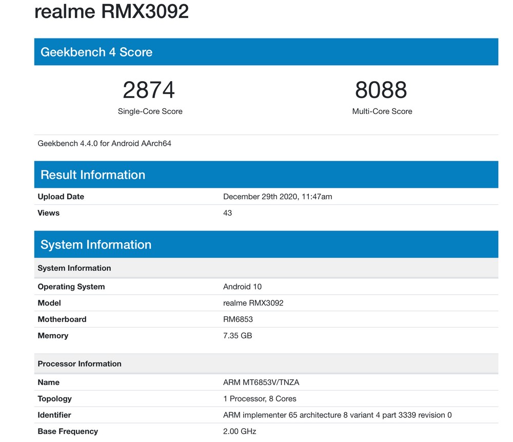Click Geekbench 4.4.0 for Android AArch64 text
The height and width of the screenshot is (442, 513).
(x=104, y=143)
